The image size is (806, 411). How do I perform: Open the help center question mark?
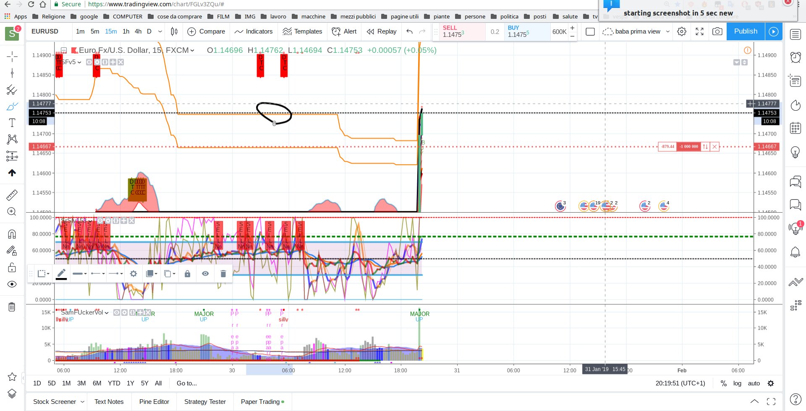pos(796,399)
